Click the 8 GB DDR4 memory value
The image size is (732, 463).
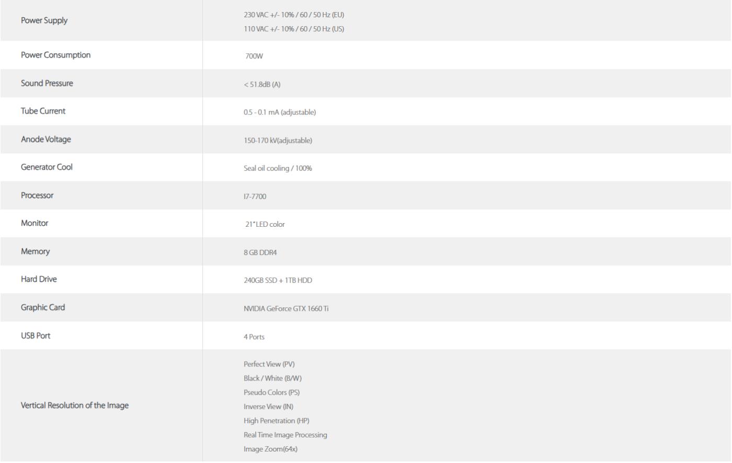[x=260, y=252]
